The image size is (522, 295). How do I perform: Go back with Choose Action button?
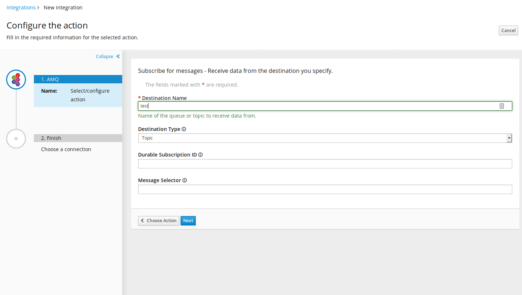tap(159, 220)
